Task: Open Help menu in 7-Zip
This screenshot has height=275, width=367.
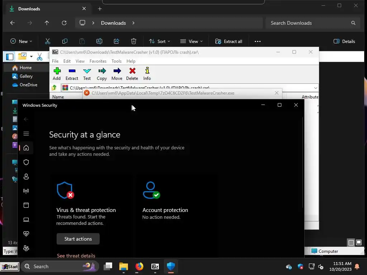Action: point(131,61)
